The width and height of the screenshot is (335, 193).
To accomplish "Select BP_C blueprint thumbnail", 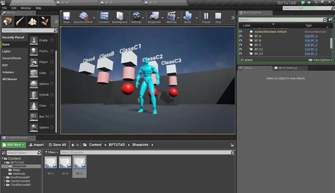I will coord(80,162).
